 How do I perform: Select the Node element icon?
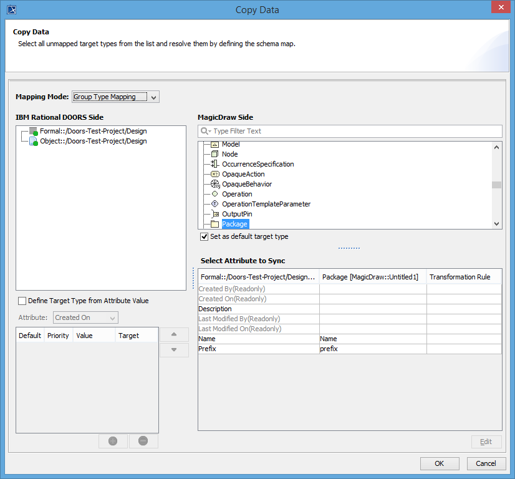point(215,154)
